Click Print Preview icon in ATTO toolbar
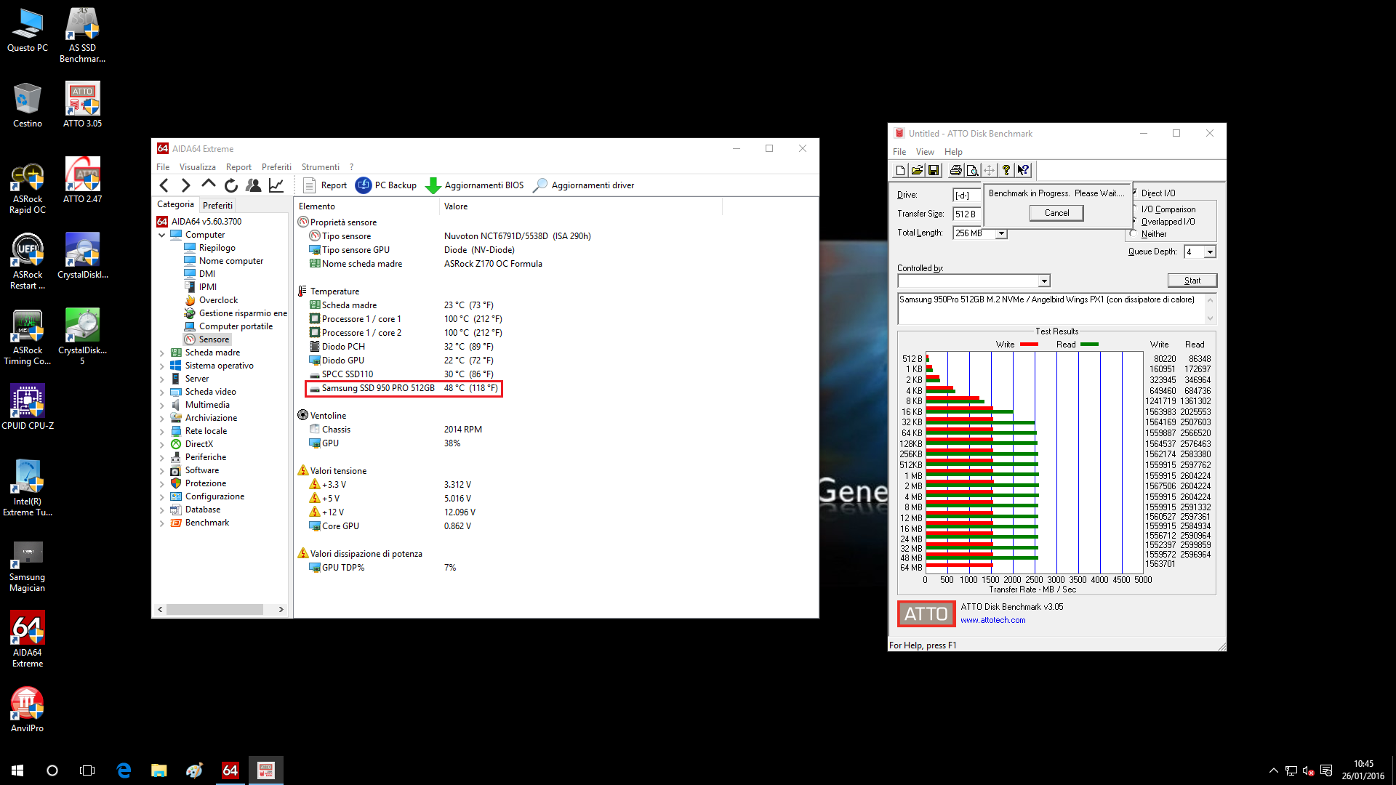Viewport: 1396px width, 785px height. tap(973, 170)
